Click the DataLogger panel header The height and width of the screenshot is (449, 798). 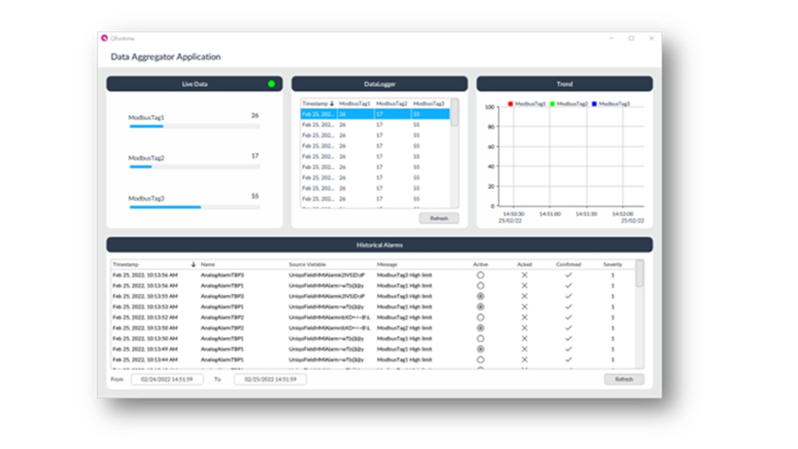[379, 84]
